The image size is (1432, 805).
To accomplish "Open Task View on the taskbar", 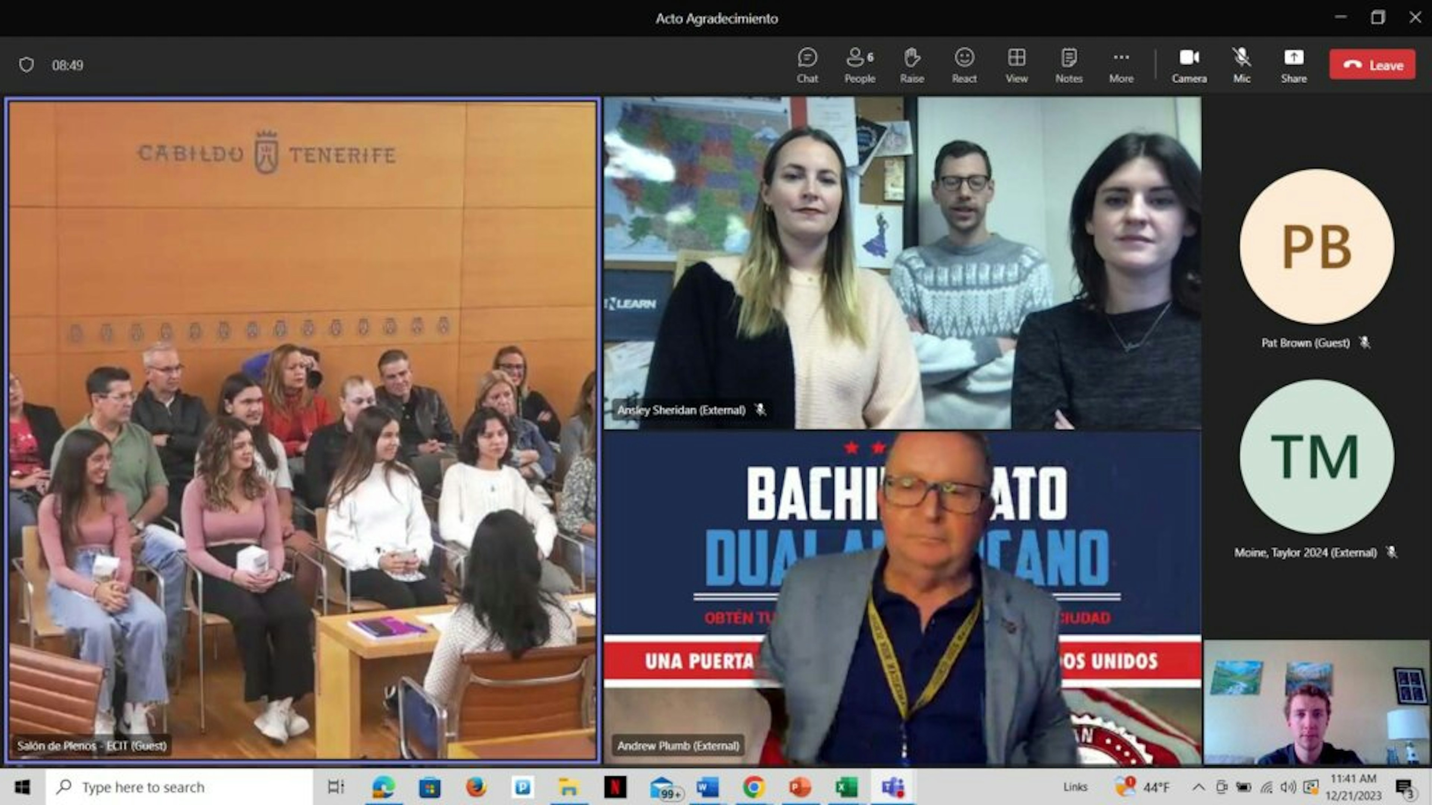I will 336,787.
